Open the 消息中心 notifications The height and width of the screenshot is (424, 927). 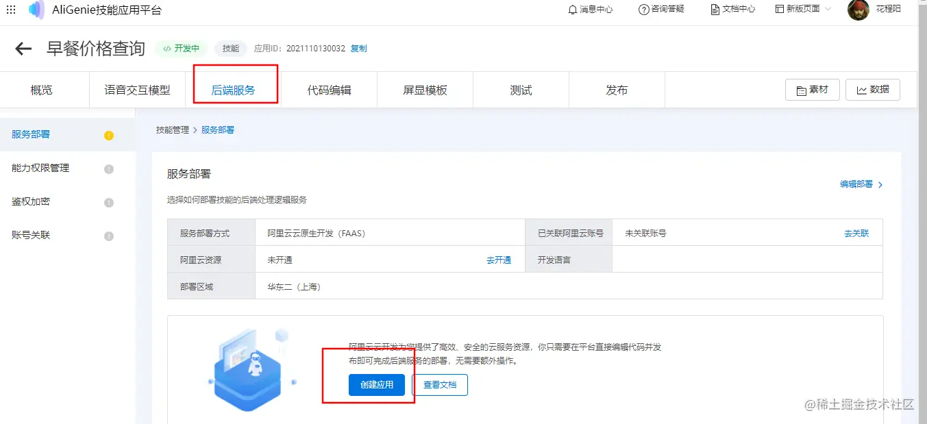pyautogui.click(x=591, y=10)
